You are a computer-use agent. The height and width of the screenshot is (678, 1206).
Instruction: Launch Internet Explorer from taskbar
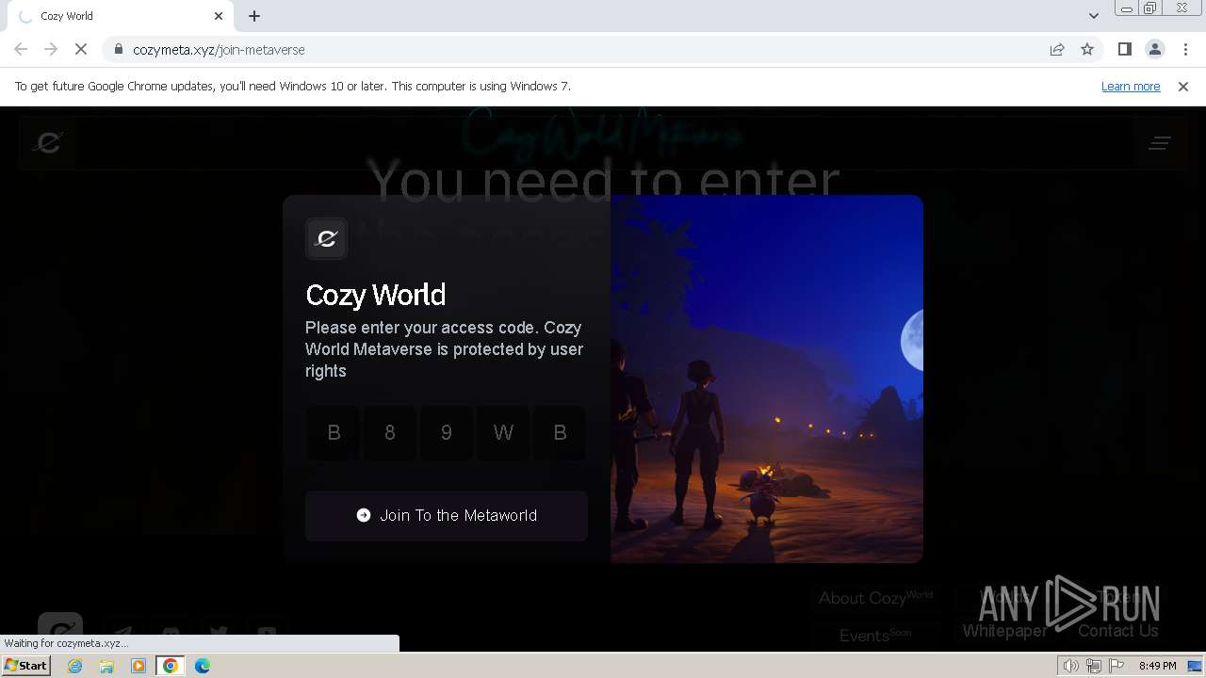75,666
